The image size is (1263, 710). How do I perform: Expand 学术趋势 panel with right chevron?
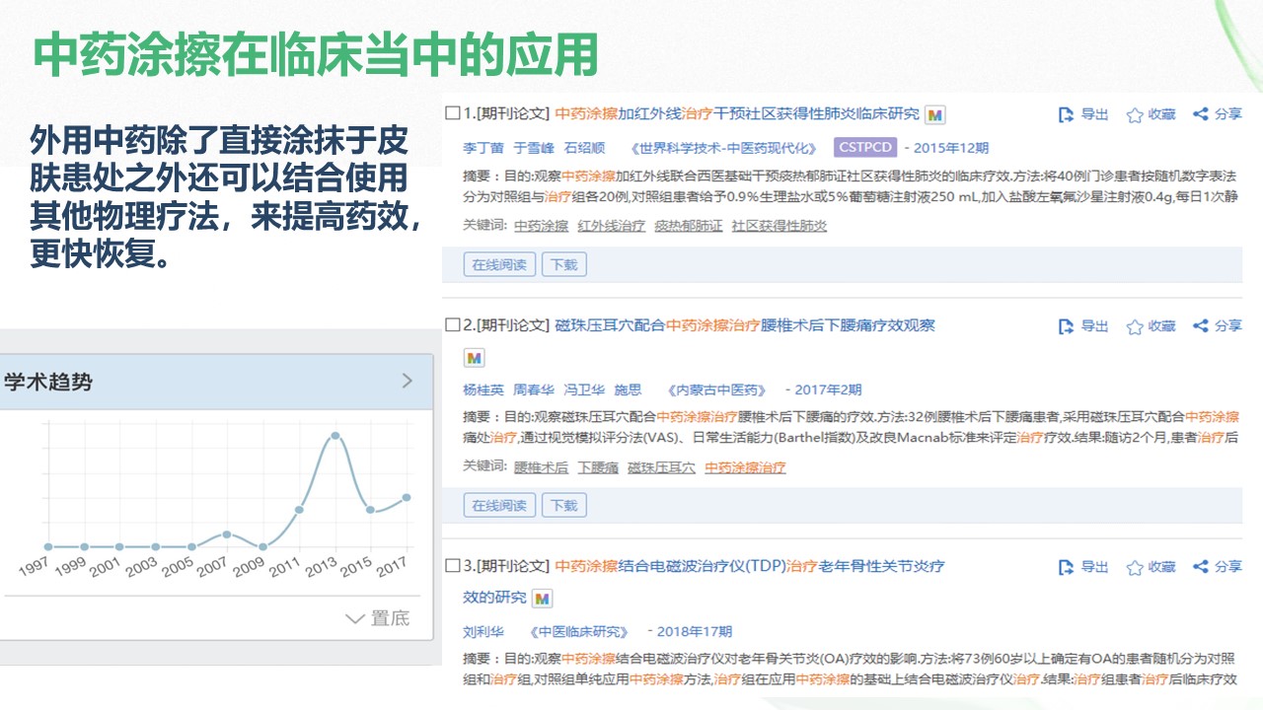coord(408,381)
